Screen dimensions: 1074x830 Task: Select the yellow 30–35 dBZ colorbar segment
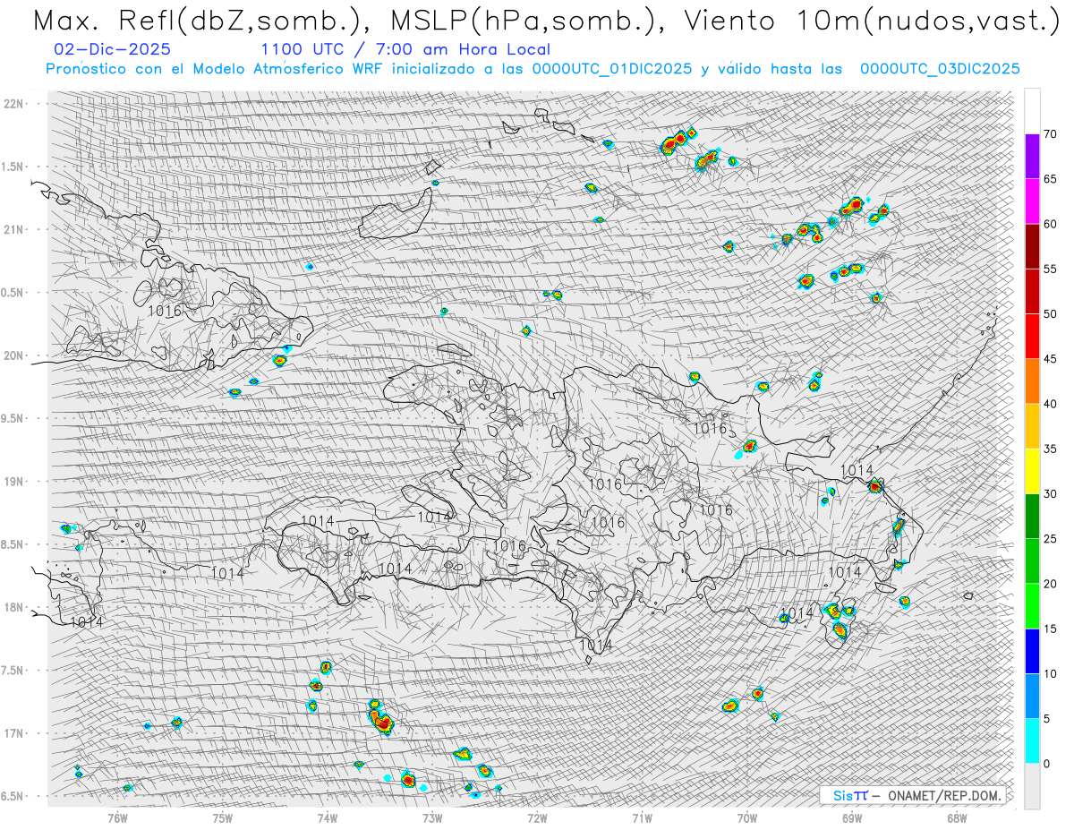(1032, 471)
